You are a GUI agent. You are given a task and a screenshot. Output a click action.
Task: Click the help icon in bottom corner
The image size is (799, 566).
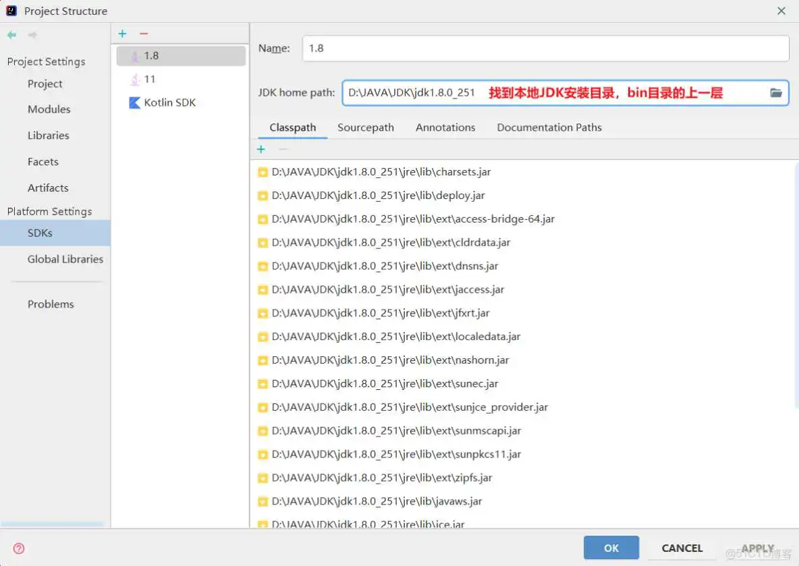click(x=17, y=548)
